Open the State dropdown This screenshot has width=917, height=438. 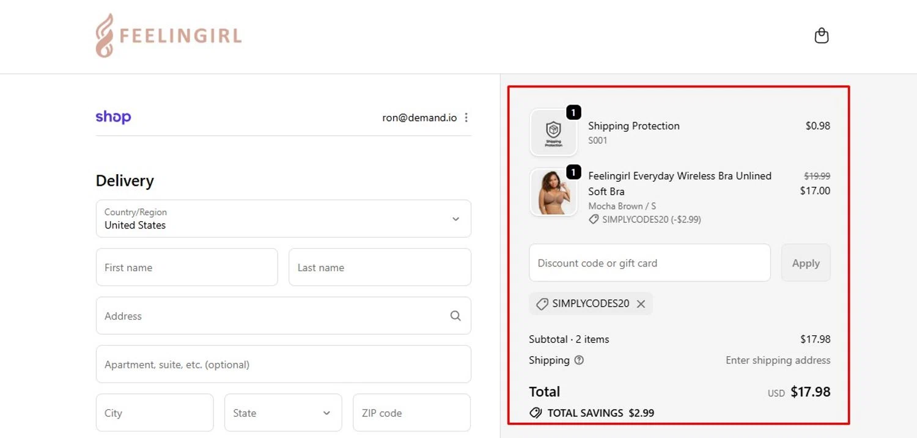pyautogui.click(x=283, y=413)
